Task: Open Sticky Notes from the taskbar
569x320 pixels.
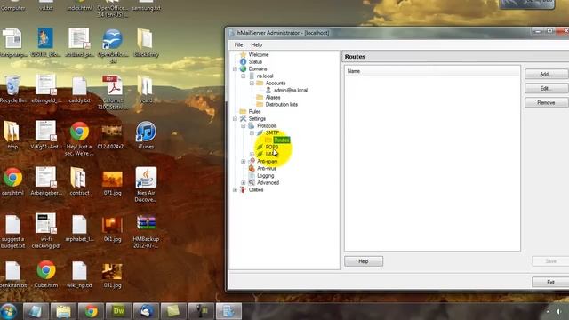Action: pos(173,311)
